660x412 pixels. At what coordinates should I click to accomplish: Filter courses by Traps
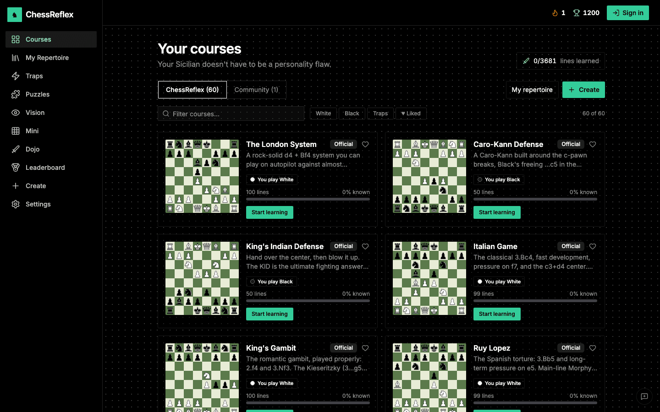point(380,114)
